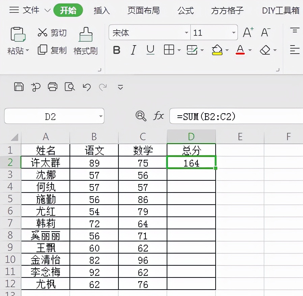The height and width of the screenshot is (296, 303).
Task: Select the Format Painter brush icon
Action: tap(86, 34)
